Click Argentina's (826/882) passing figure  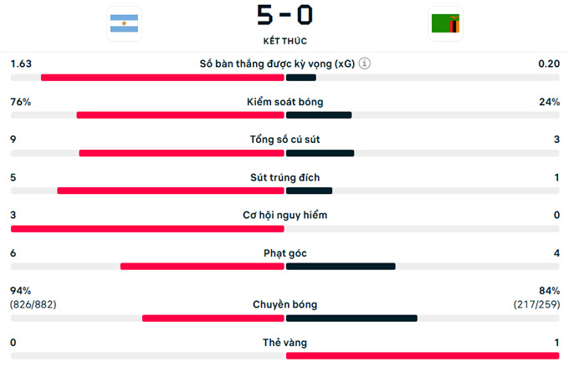[x=33, y=304]
